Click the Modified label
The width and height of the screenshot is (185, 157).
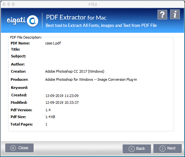coord(19,103)
